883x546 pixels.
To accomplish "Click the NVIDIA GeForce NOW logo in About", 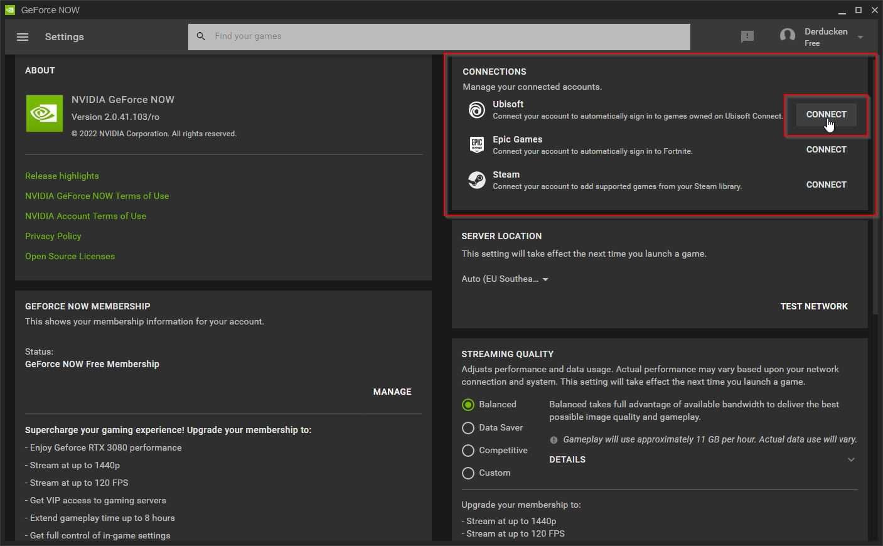I will point(45,114).
